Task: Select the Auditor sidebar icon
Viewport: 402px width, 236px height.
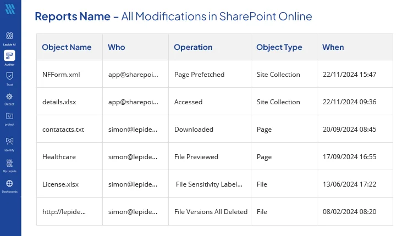Action: (x=9, y=55)
